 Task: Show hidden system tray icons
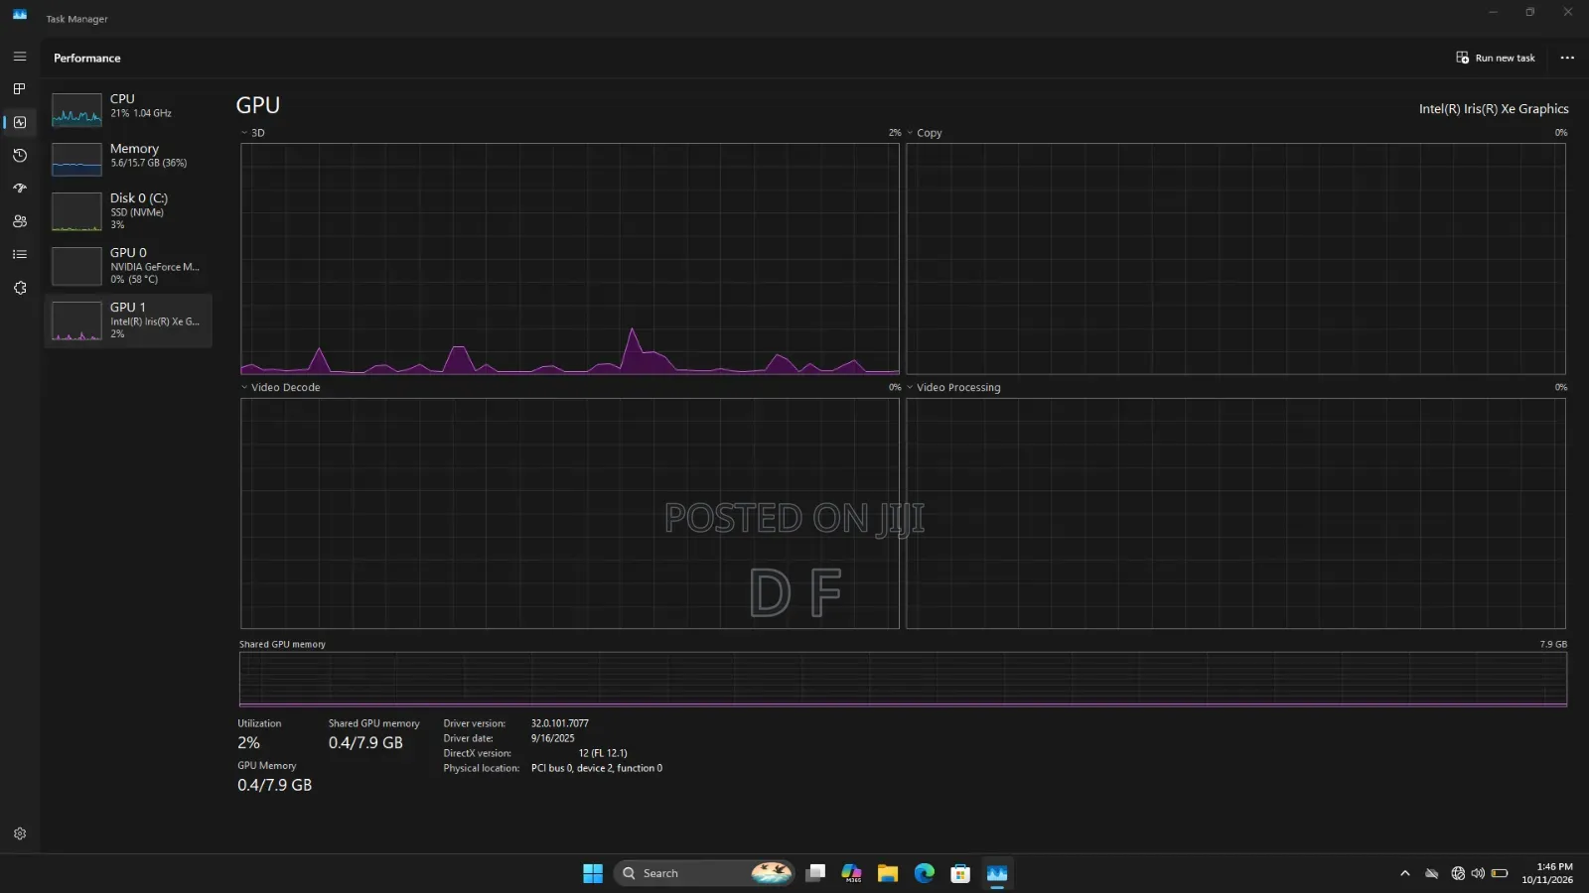pos(1404,873)
